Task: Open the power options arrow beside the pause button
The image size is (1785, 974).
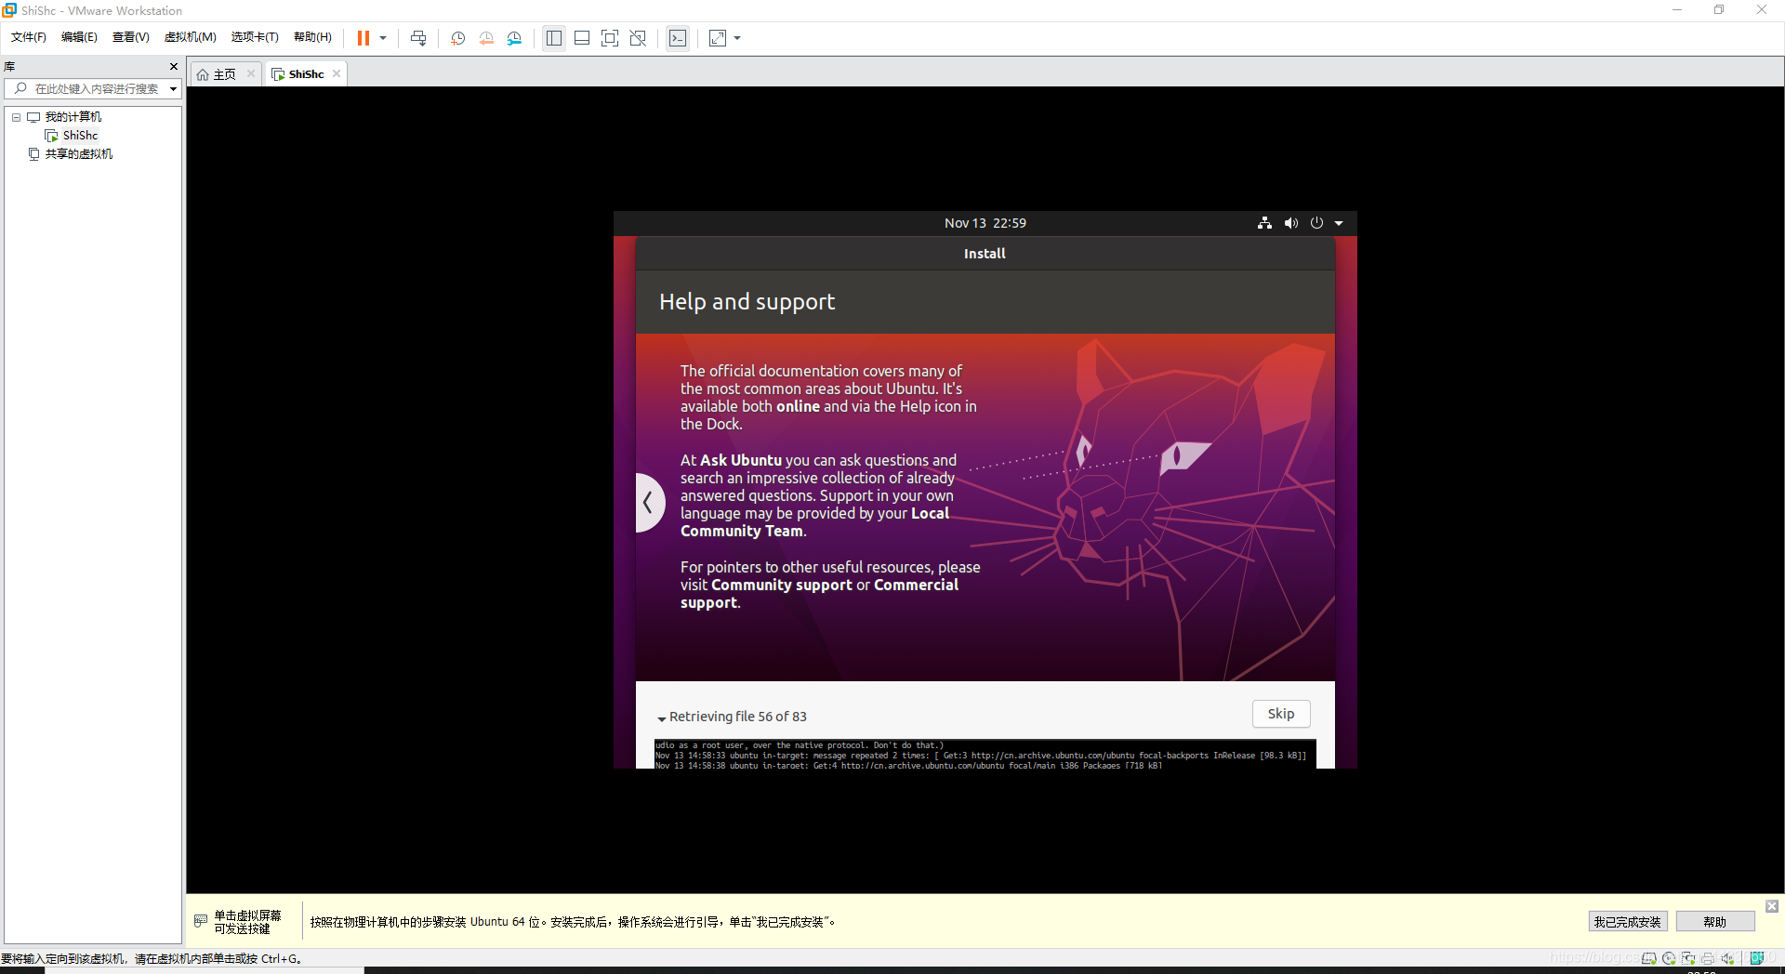Action: click(383, 38)
